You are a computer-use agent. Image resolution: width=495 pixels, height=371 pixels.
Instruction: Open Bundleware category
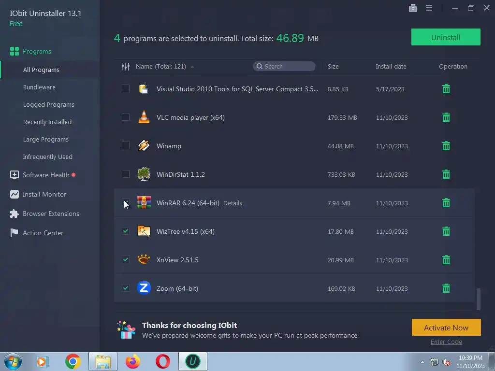pyautogui.click(x=39, y=87)
